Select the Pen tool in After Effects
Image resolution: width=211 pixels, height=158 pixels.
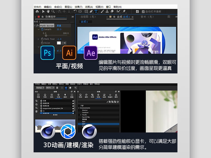pyautogui.click(x=91, y=11)
